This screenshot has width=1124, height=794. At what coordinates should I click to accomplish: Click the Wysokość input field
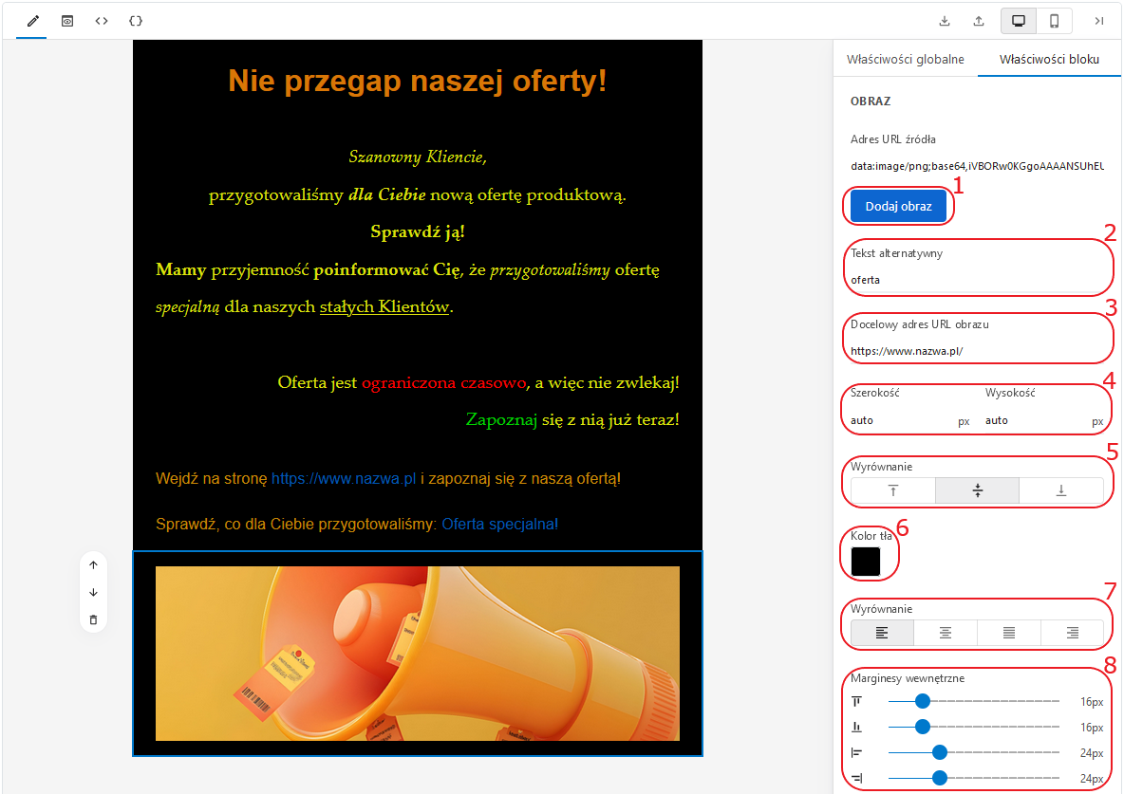[1036, 420]
